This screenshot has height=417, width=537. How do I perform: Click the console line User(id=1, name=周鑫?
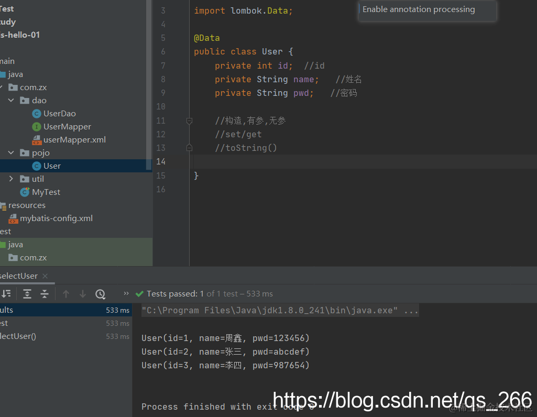click(x=225, y=338)
